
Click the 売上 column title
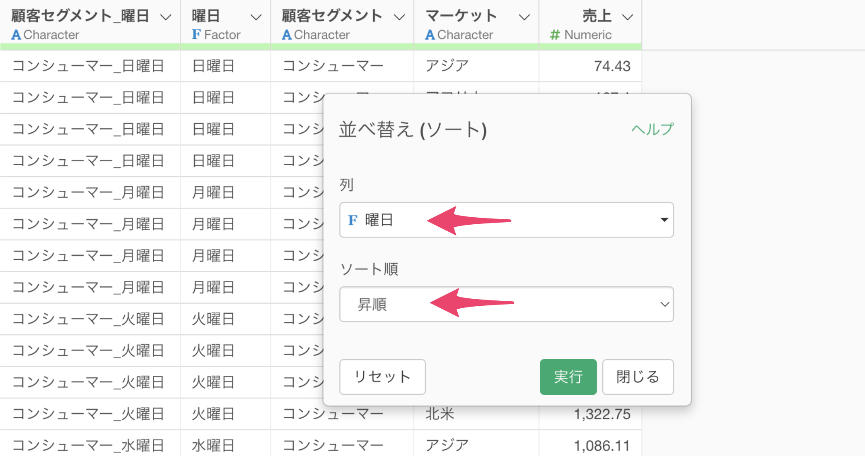[x=597, y=16]
